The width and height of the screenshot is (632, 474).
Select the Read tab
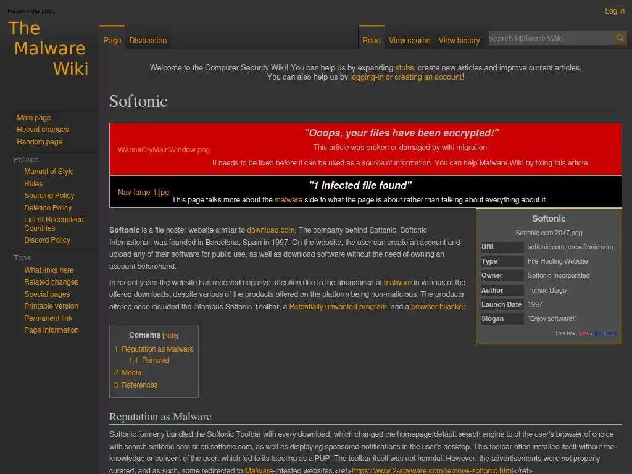[371, 40]
